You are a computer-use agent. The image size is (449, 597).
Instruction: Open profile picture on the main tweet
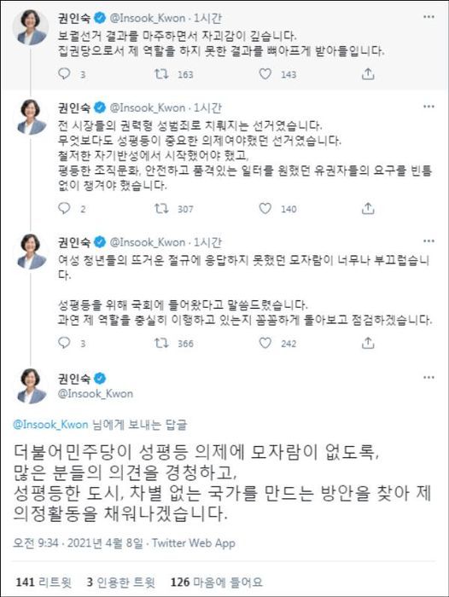tap(31, 386)
